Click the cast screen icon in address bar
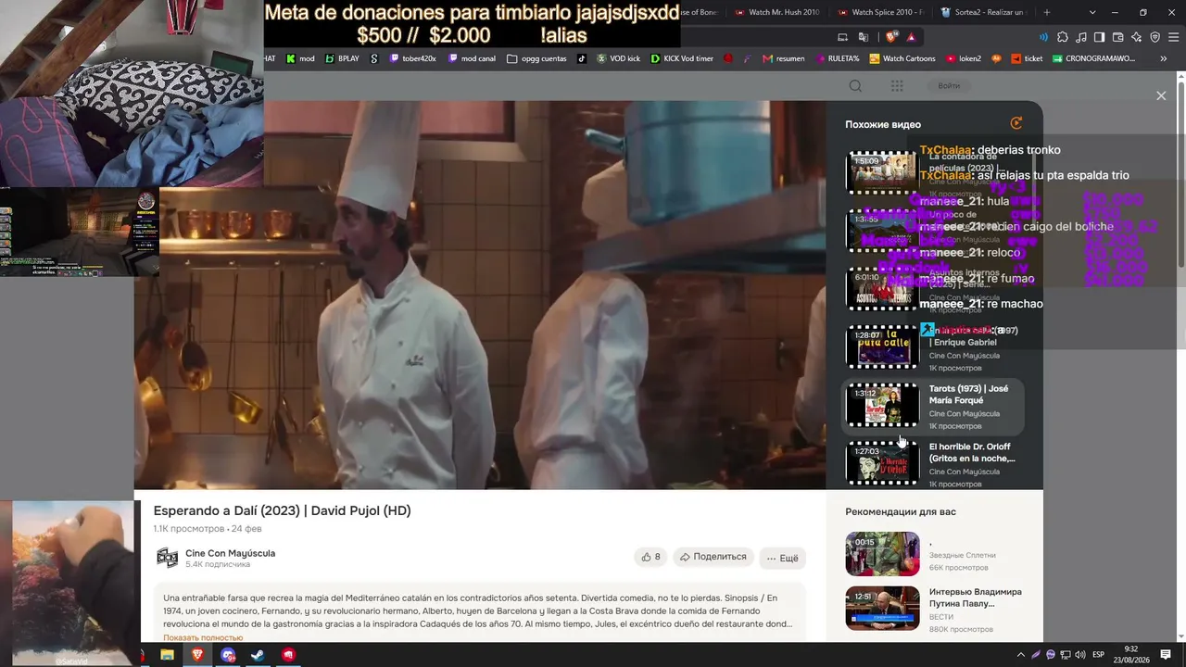Screen dimensions: 1186x667 tap(842, 37)
